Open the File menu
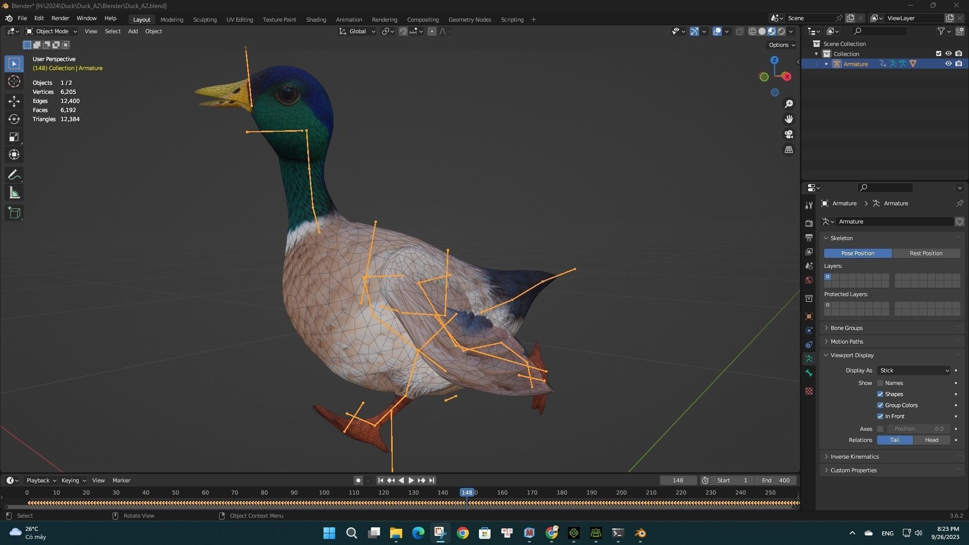 point(22,18)
